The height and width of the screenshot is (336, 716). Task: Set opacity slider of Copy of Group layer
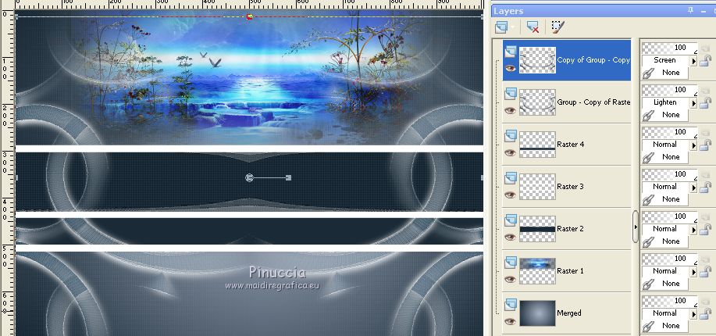point(670,48)
